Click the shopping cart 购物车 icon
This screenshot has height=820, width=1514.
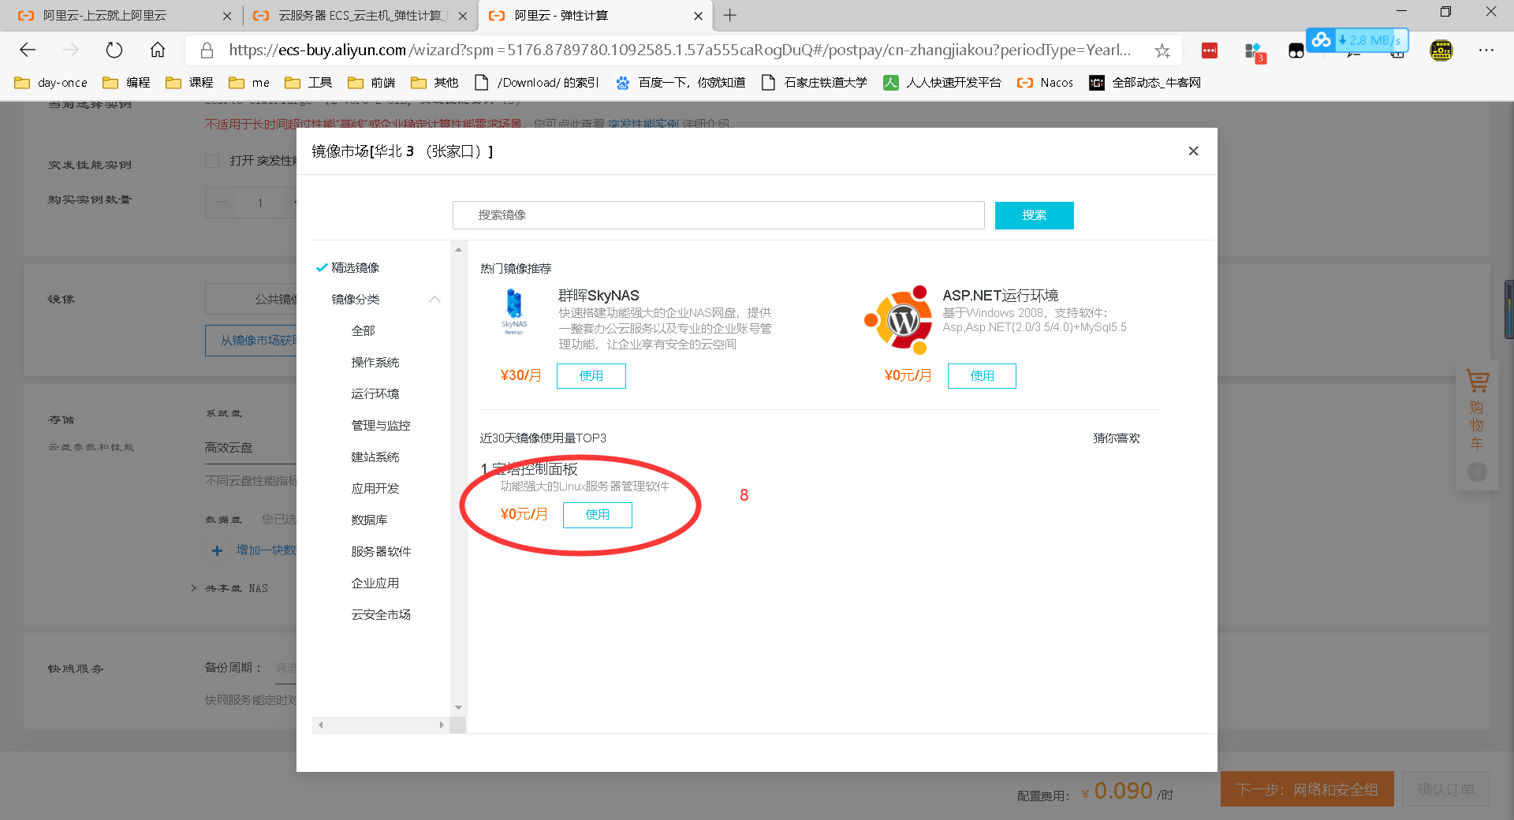[x=1477, y=382]
